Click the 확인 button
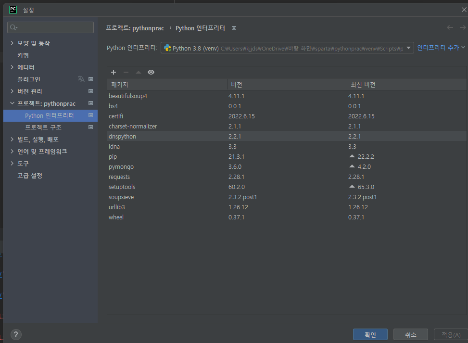Viewport: 468px width, 343px height. 370,334
